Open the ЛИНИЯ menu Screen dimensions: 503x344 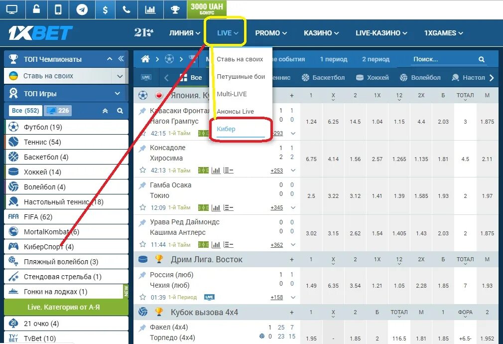pyautogui.click(x=185, y=33)
